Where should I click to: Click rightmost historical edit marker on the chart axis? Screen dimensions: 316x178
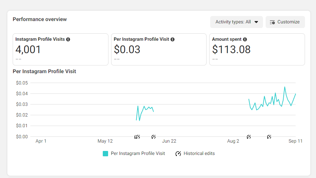(x=269, y=137)
